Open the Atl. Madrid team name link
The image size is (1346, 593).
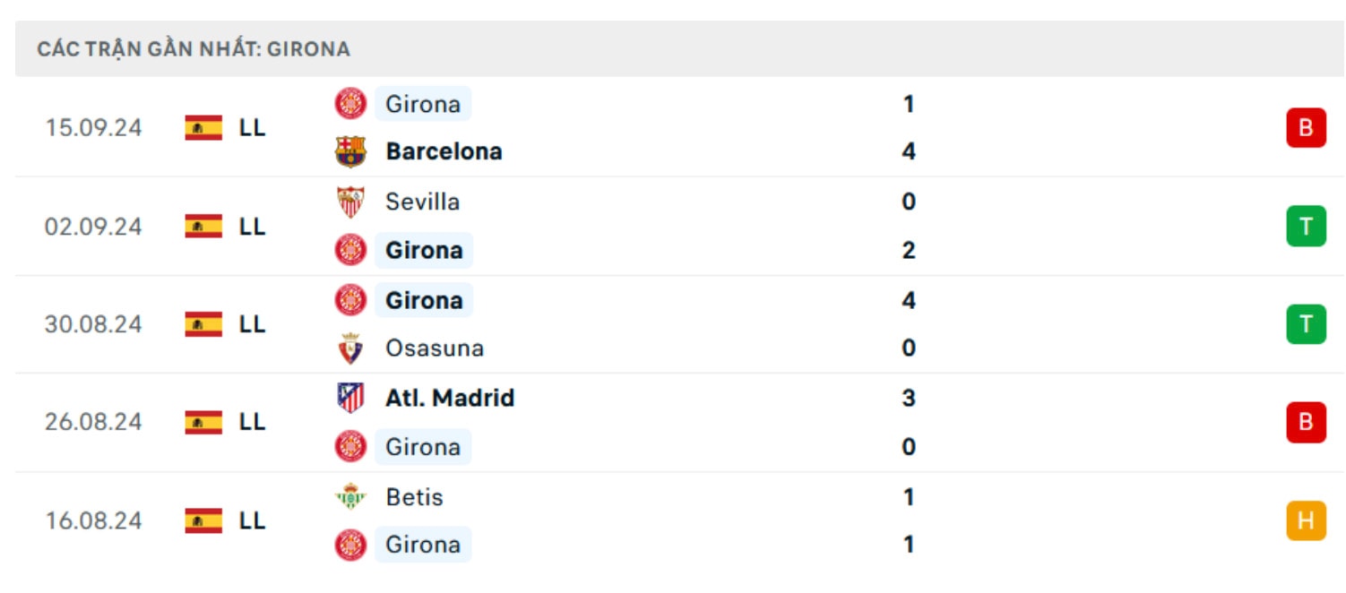tap(450, 398)
